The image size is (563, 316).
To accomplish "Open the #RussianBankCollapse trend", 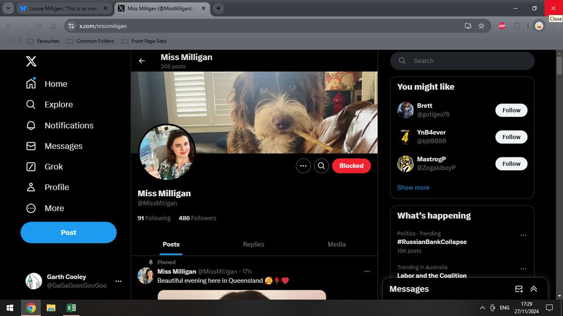I will point(432,242).
